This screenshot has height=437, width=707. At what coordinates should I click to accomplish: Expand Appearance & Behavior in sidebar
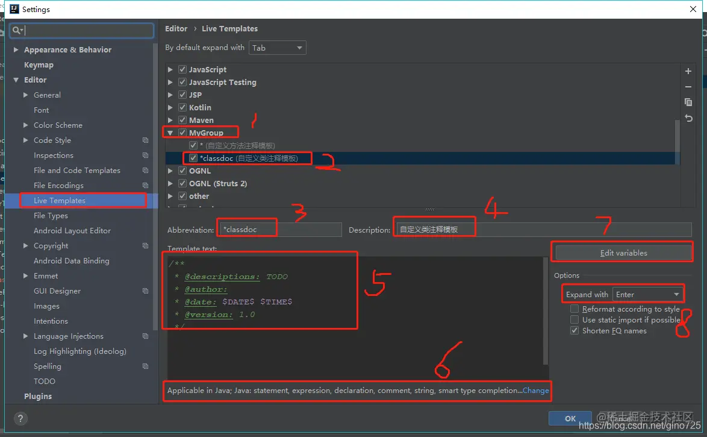click(x=16, y=49)
